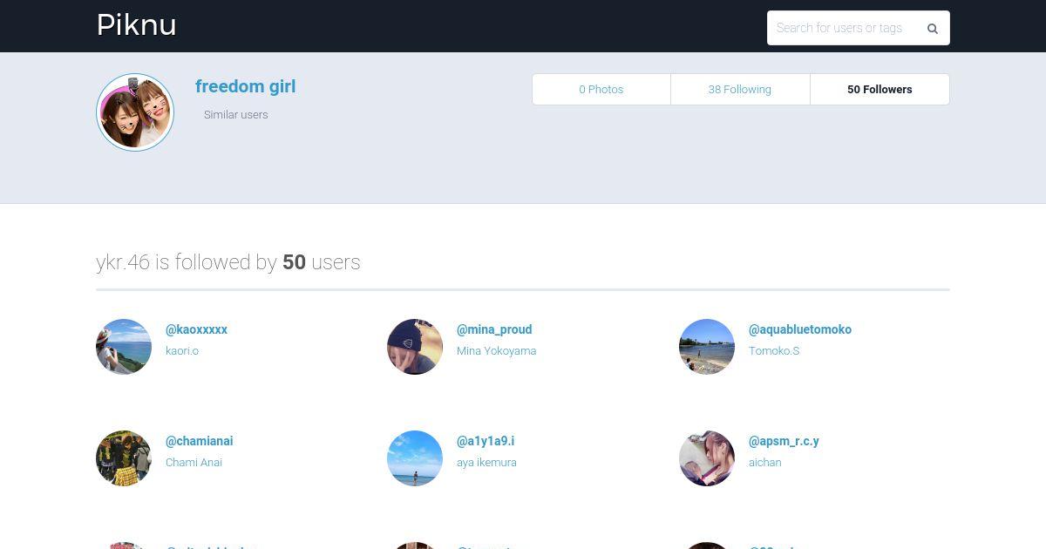Image resolution: width=1046 pixels, height=549 pixels.
Task: Open the freedom girl profile name link
Action: coord(245,86)
